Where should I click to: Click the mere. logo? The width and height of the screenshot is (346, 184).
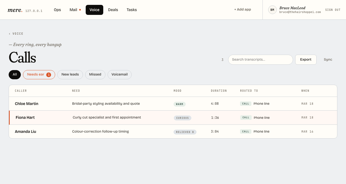[15, 10]
